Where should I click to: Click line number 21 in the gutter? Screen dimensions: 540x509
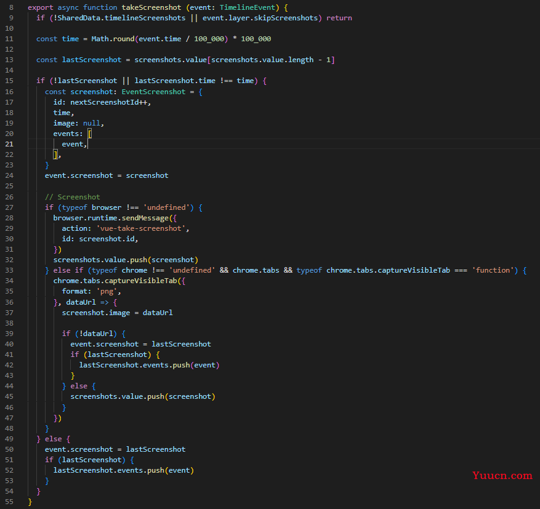[x=9, y=144]
